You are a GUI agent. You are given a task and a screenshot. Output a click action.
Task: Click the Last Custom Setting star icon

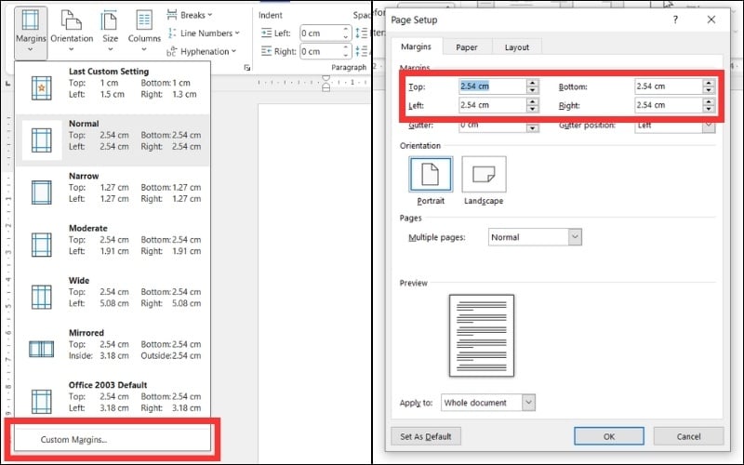tap(42, 87)
